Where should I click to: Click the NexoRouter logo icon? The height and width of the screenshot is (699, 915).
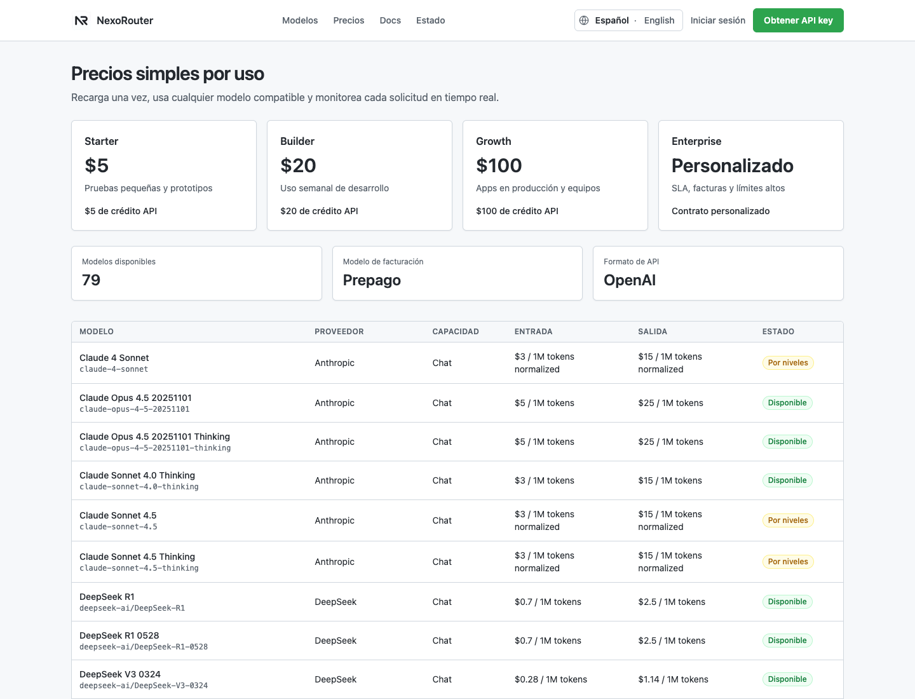click(x=81, y=20)
